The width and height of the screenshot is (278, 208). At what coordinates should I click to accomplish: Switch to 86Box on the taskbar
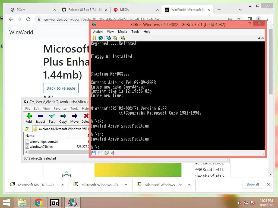(x=72, y=203)
